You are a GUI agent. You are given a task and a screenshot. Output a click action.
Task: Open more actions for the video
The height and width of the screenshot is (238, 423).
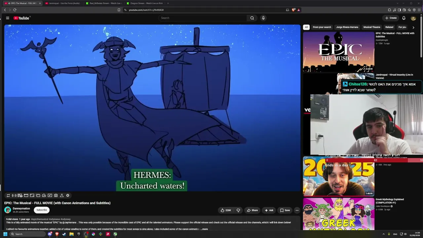click(x=297, y=210)
